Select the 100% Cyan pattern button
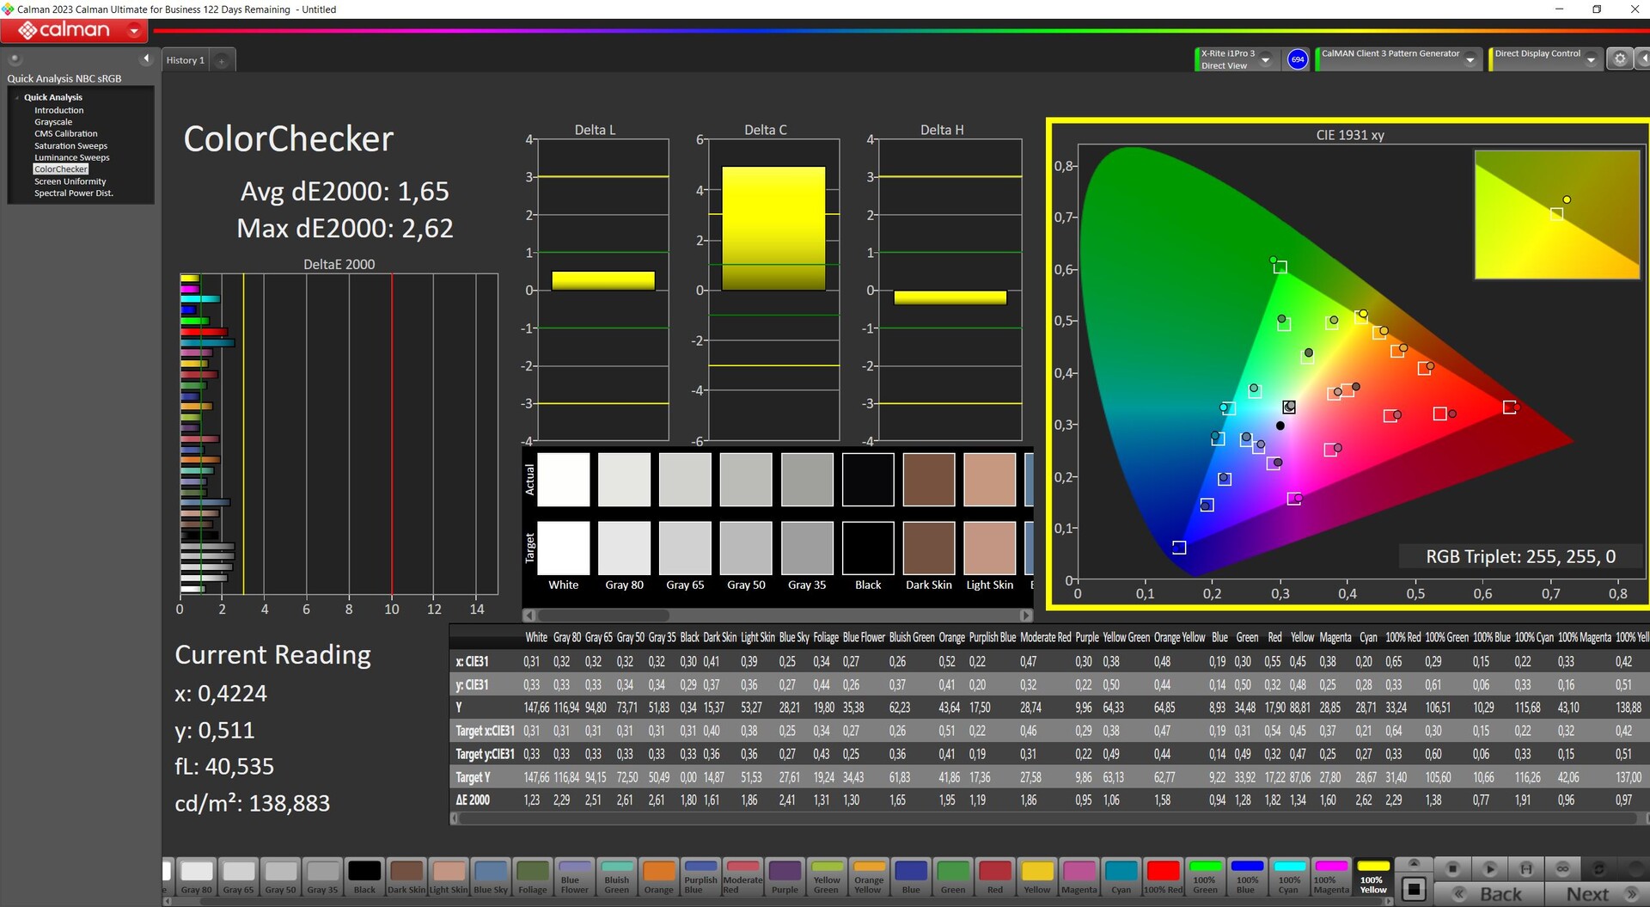1650x907 pixels. pyautogui.click(x=1289, y=877)
